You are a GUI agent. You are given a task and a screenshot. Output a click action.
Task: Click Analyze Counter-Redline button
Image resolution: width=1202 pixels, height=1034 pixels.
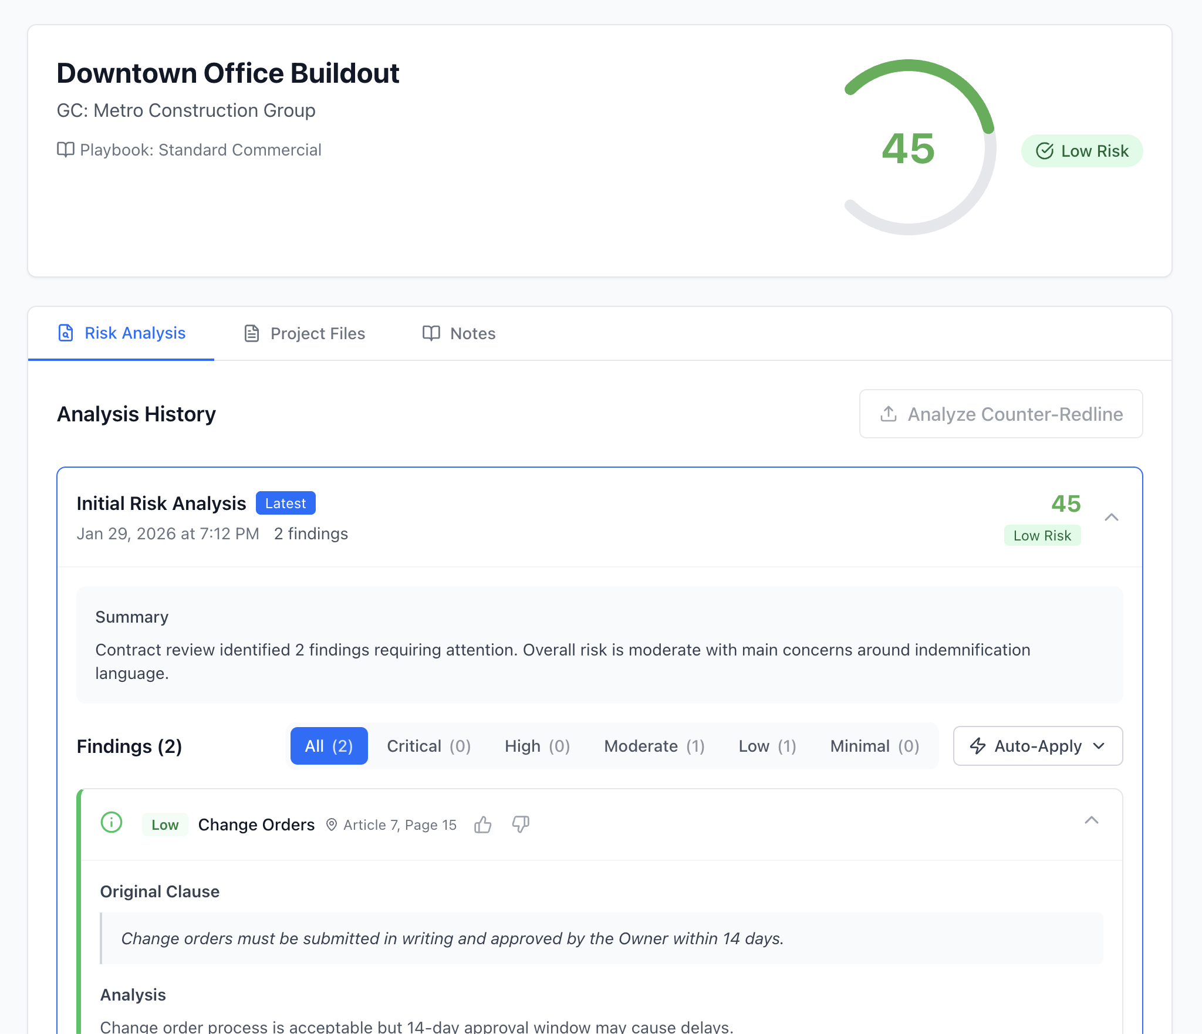[1001, 414]
